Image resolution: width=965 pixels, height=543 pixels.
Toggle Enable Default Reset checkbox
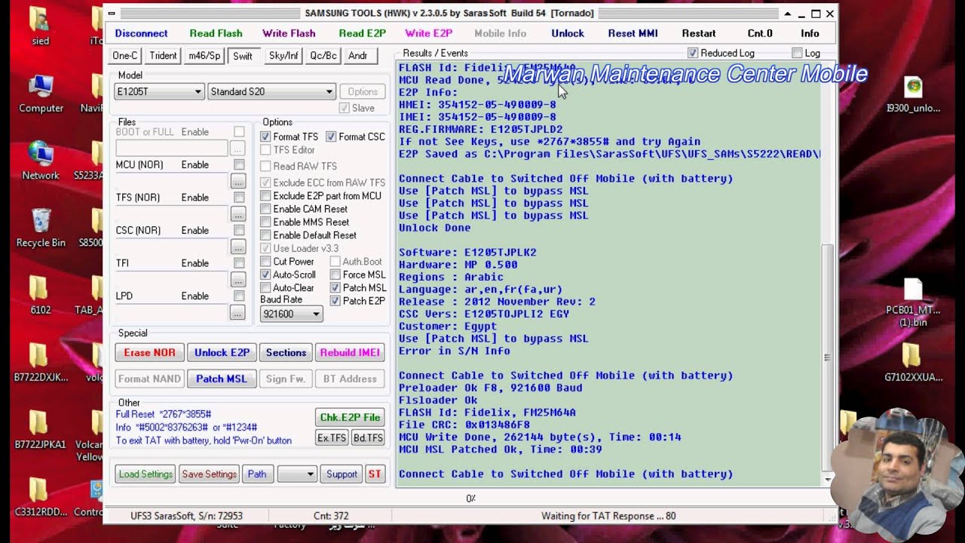pyautogui.click(x=265, y=235)
